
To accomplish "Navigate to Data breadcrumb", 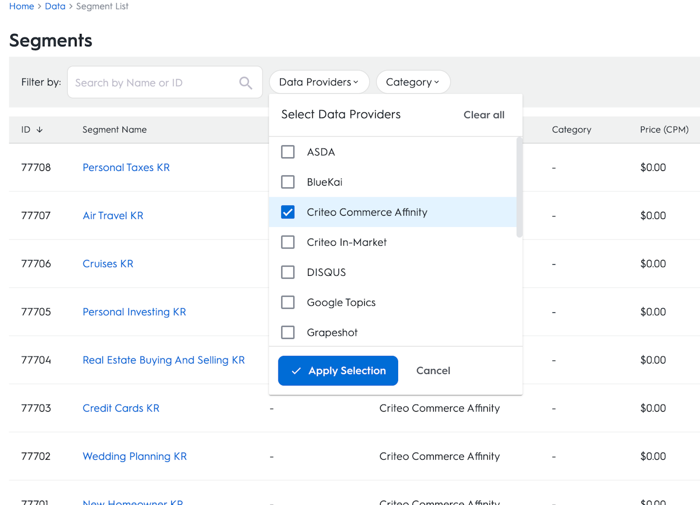I will click(x=55, y=7).
